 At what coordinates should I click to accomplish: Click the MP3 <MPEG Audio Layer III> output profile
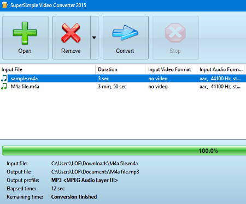(85, 180)
